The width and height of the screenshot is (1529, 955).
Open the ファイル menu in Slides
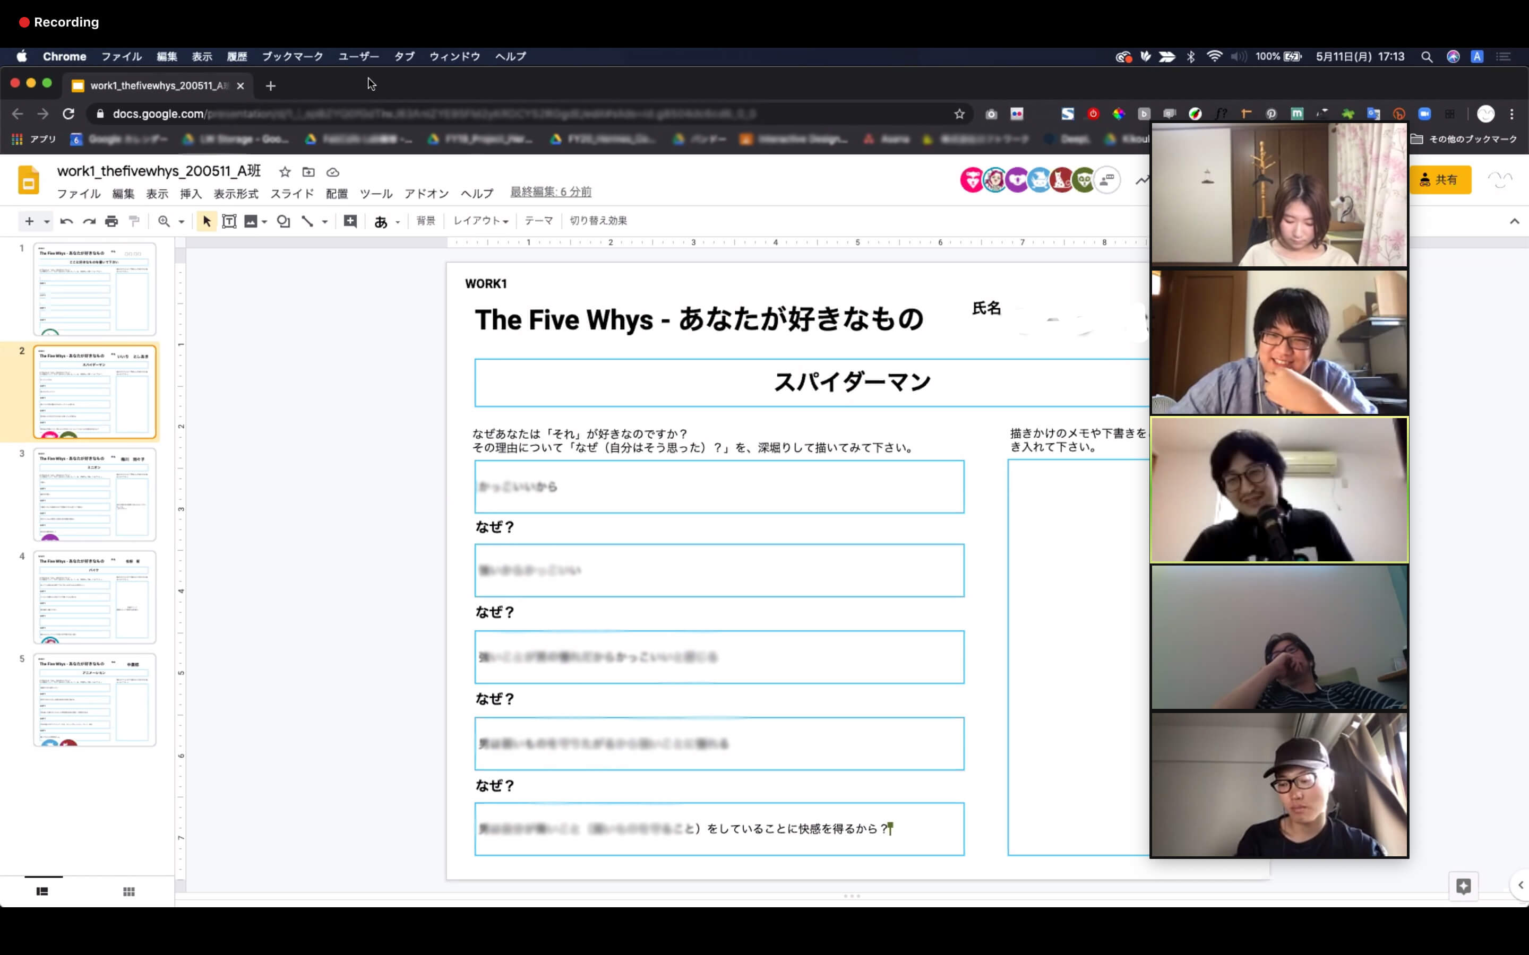tap(79, 193)
